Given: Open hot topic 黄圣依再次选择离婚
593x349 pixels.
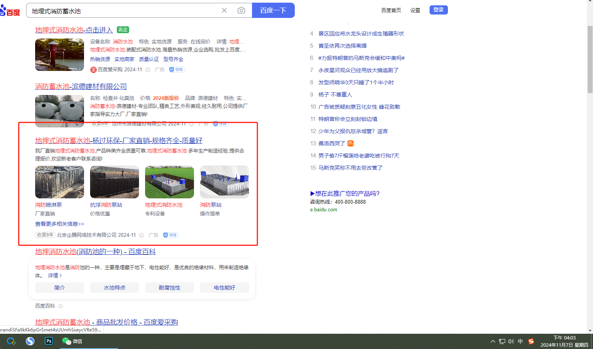Looking at the screenshot, I should tap(343, 46).
